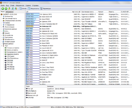This screenshot has height=108, width=132.
Task: Open the Отчёт report toolbar button
Action: [x=23, y=9]
